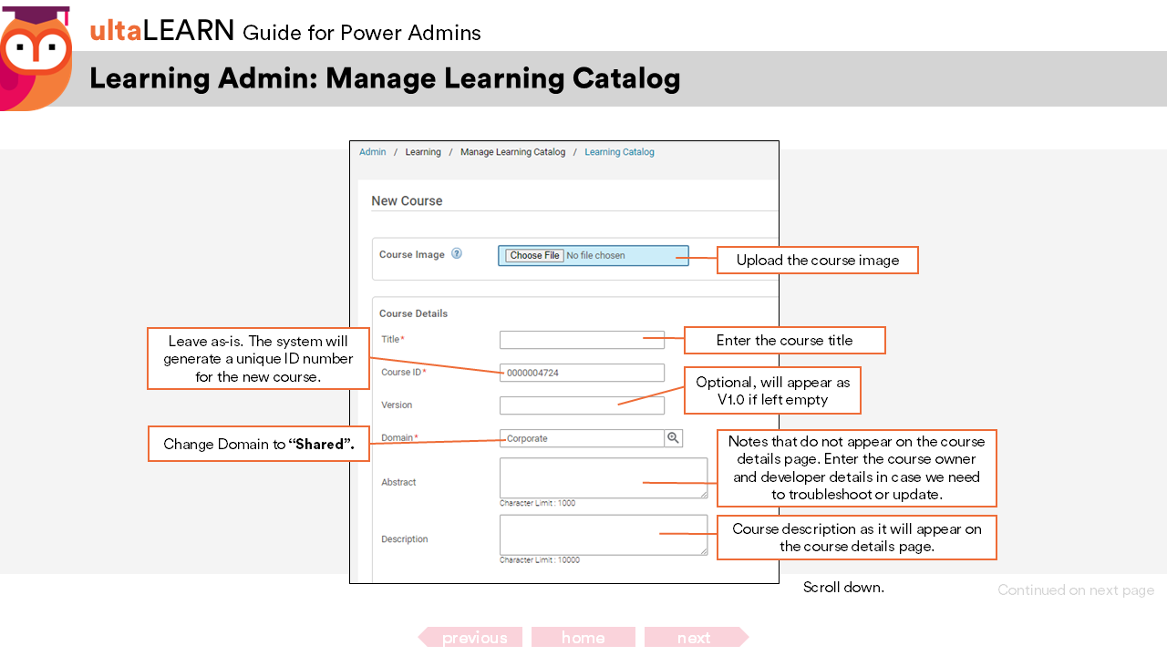Select the Manage Learning Catalog breadcrumb
Image resolution: width=1167 pixels, height=656 pixels.
[512, 152]
